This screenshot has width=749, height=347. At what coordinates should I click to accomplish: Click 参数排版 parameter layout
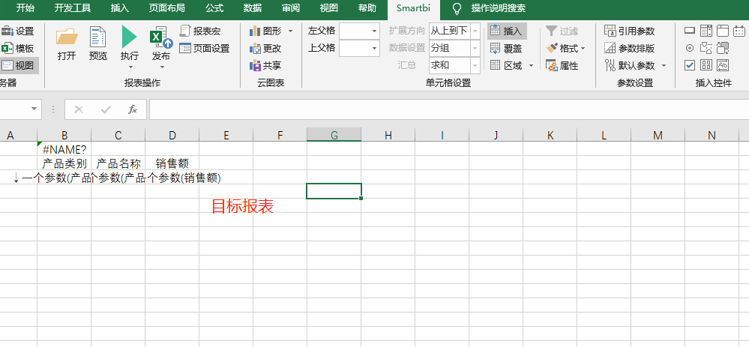click(x=630, y=49)
